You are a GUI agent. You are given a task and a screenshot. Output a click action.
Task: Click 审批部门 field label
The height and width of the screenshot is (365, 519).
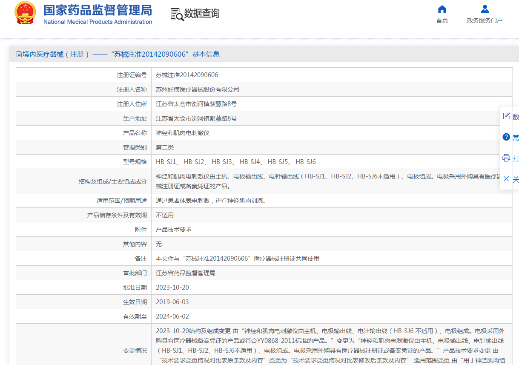pyautogui.click(x=135, y=273)
